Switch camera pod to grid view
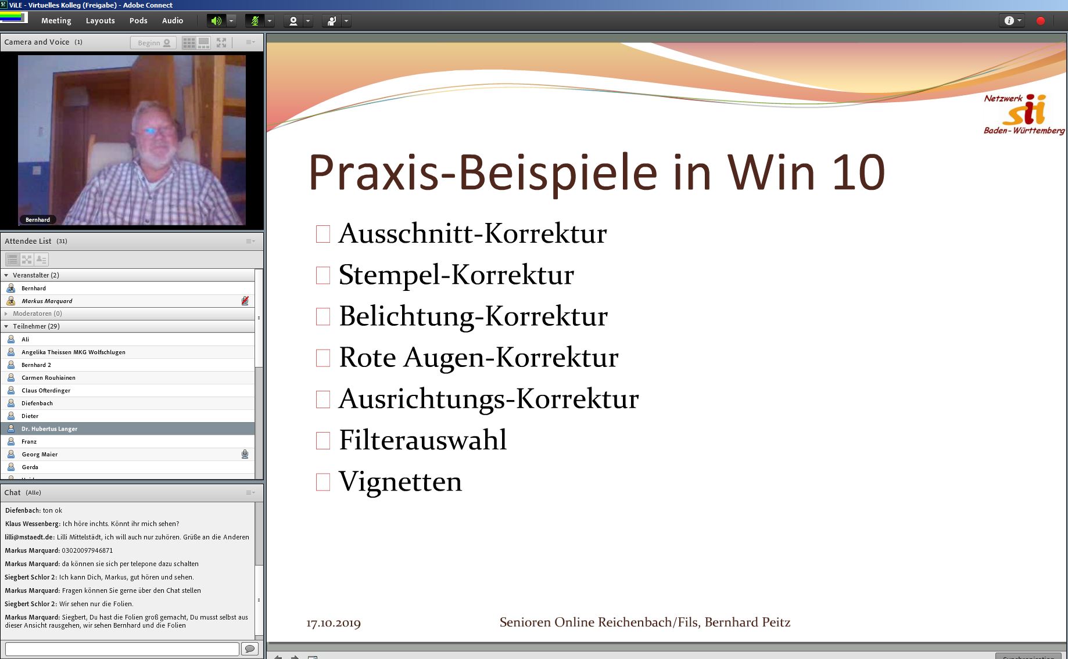Screen dimensions: 1068x659 (x=189, y=42)
